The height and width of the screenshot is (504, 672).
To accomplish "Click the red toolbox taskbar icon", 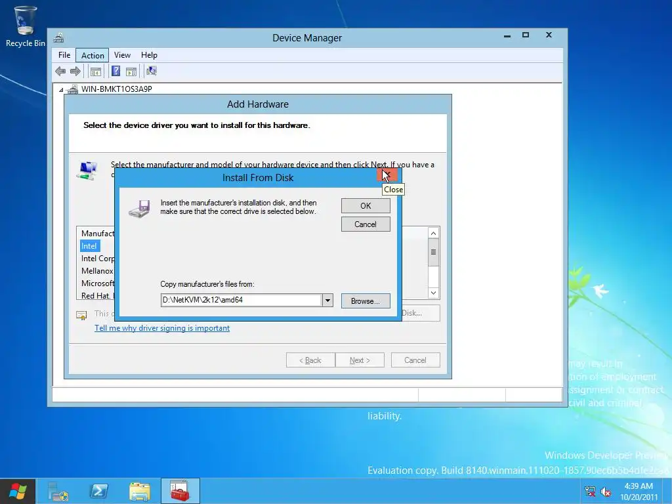I will (180, 491).
